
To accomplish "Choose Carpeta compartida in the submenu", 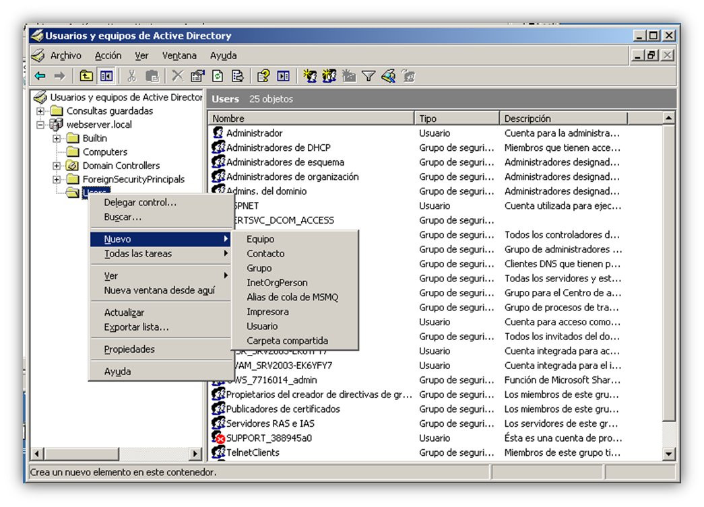I will click(288, 341).
